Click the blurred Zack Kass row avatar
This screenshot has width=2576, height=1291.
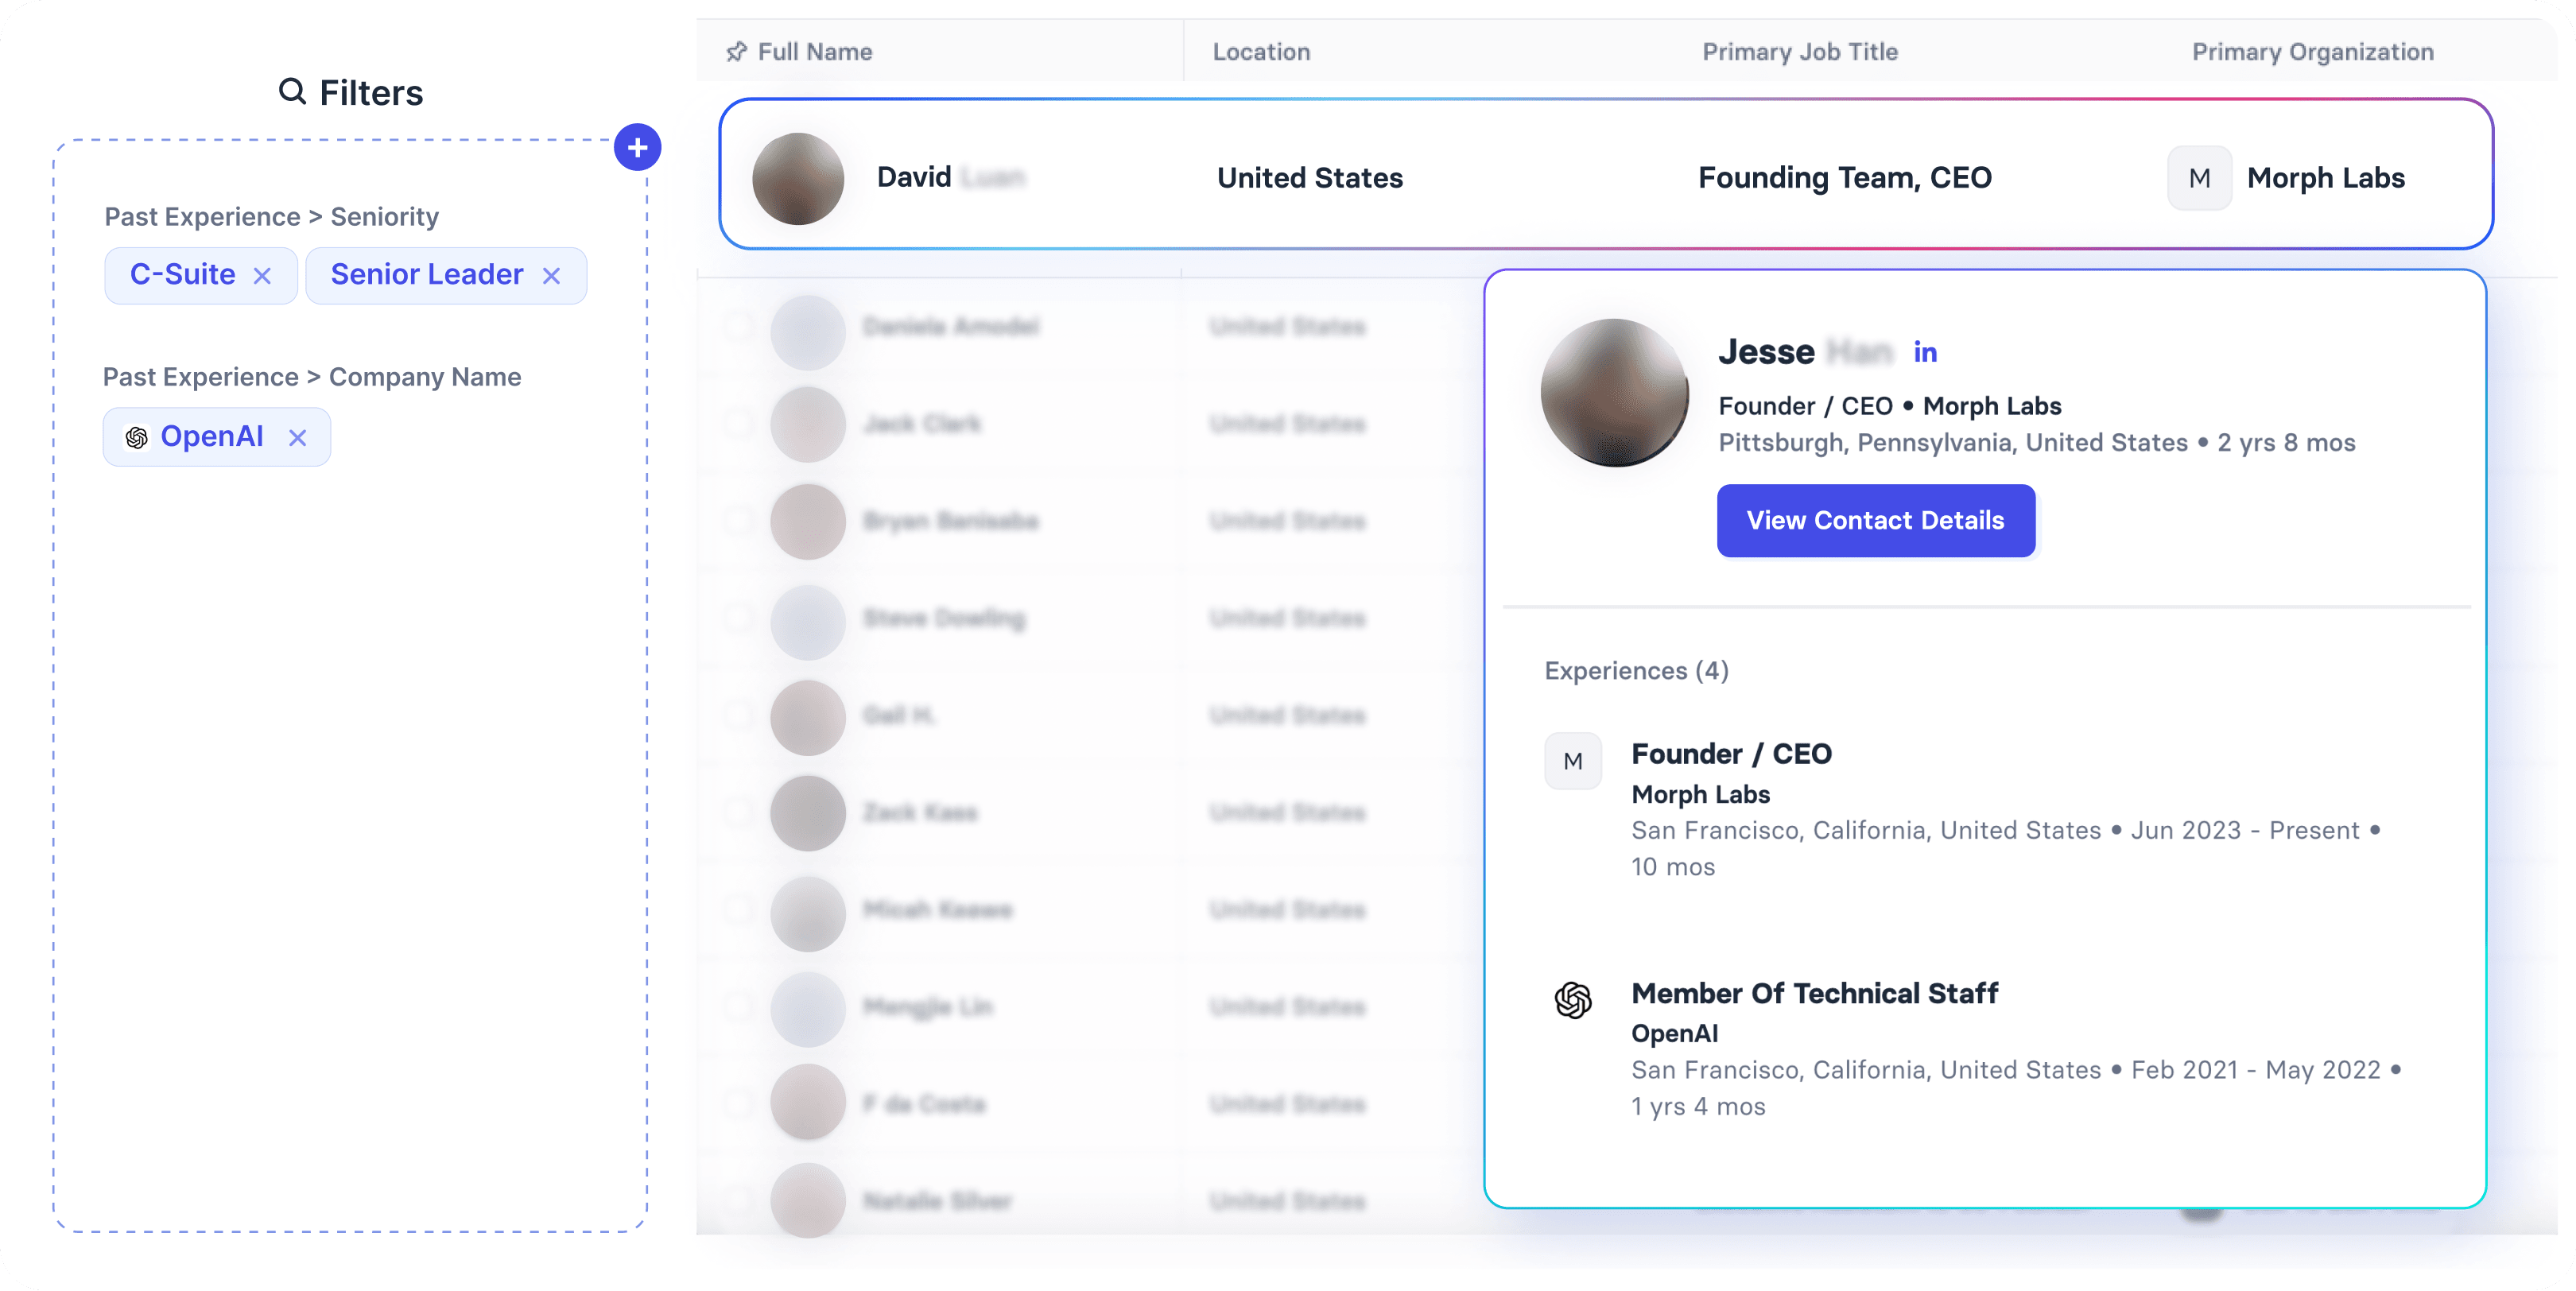tap(808, 813)
